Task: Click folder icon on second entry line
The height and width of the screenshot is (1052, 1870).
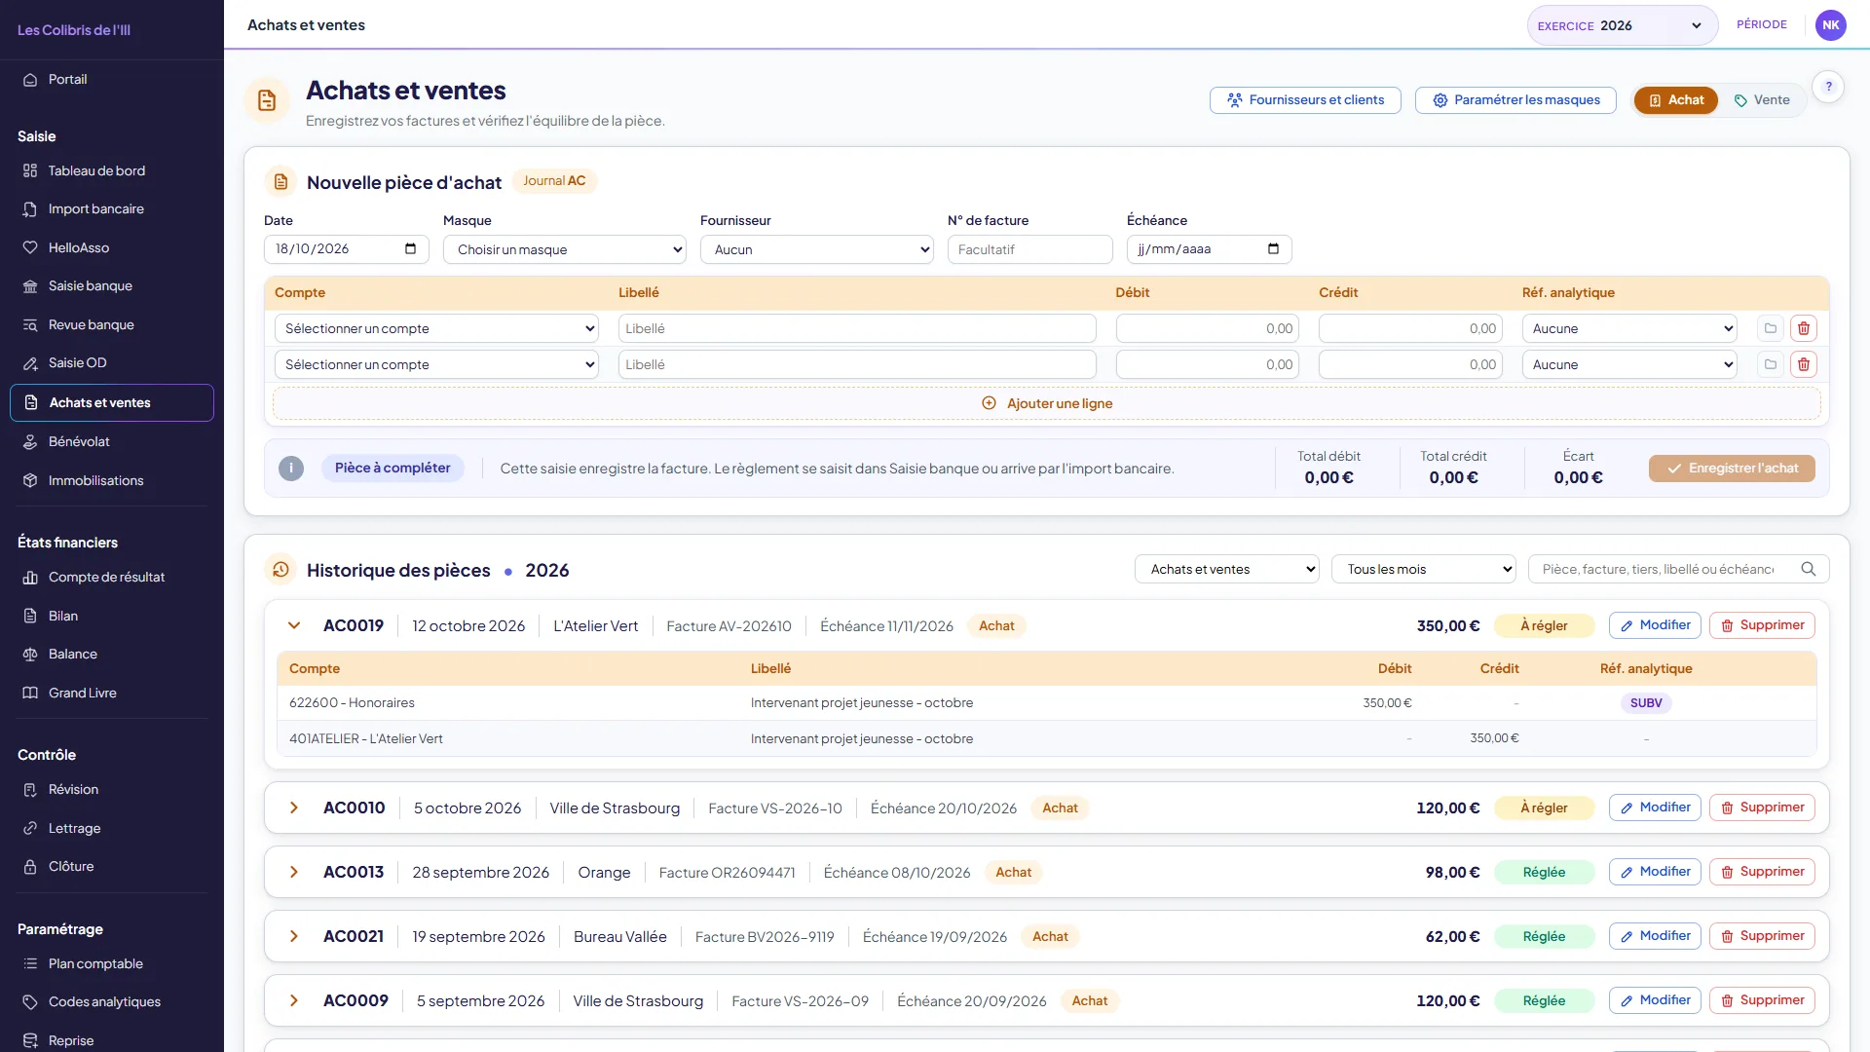Action: (x=1771, y=364)
